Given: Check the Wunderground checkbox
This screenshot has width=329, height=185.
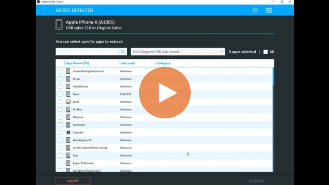Looking at the screenshot, I should coord(60,140).
